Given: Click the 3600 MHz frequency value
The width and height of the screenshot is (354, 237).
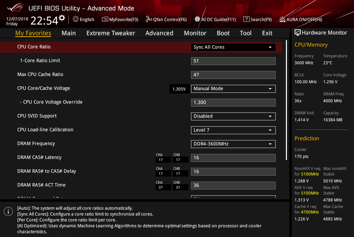Looking at the screenshot, I should pos(304,63).
